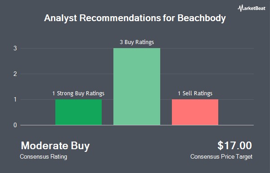Click the chart title Analyst Recommendations for Beachbody
Image resolution: width=270 pixels, height=173 pixels.
pyautogui.click(x=135, y=18)
